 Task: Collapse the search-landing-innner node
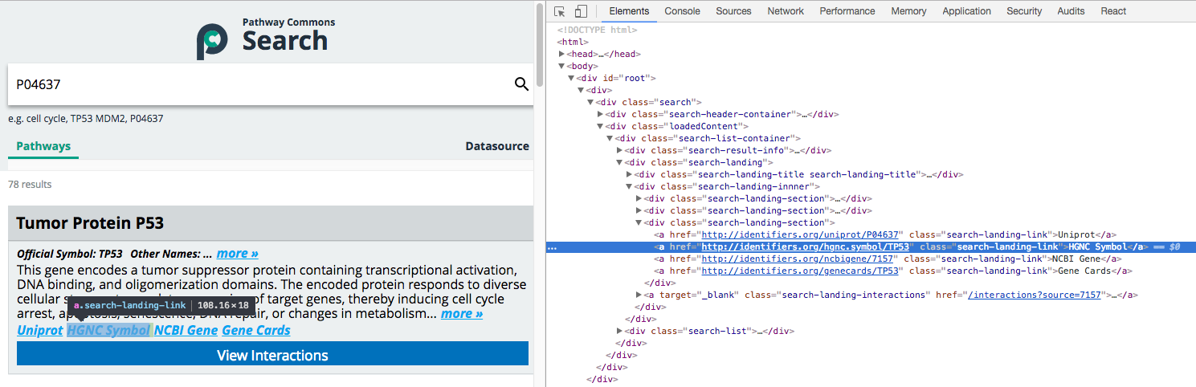[x=629, y=186]
